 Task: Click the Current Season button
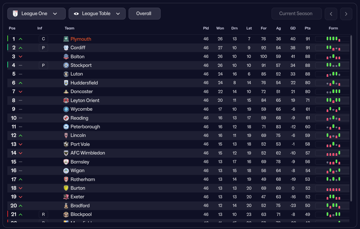(296, 14)
